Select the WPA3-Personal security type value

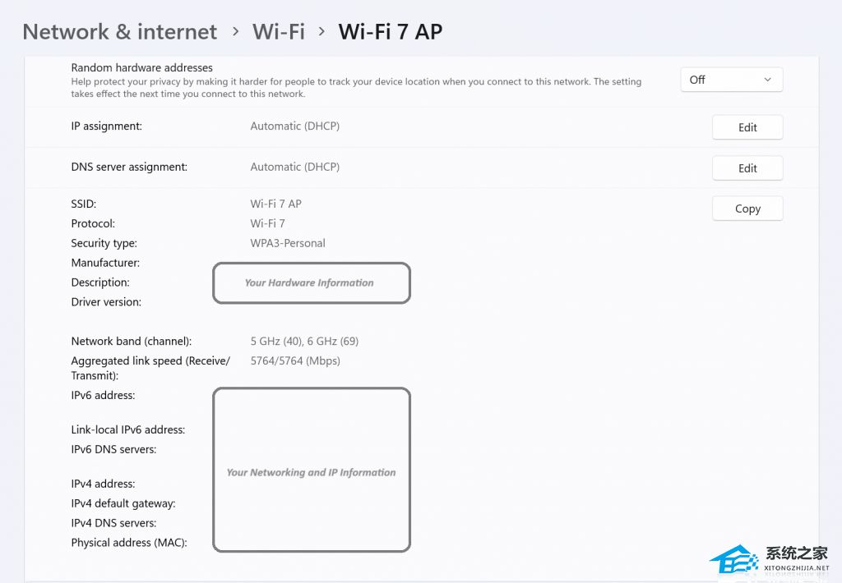[x=288, y=243]
